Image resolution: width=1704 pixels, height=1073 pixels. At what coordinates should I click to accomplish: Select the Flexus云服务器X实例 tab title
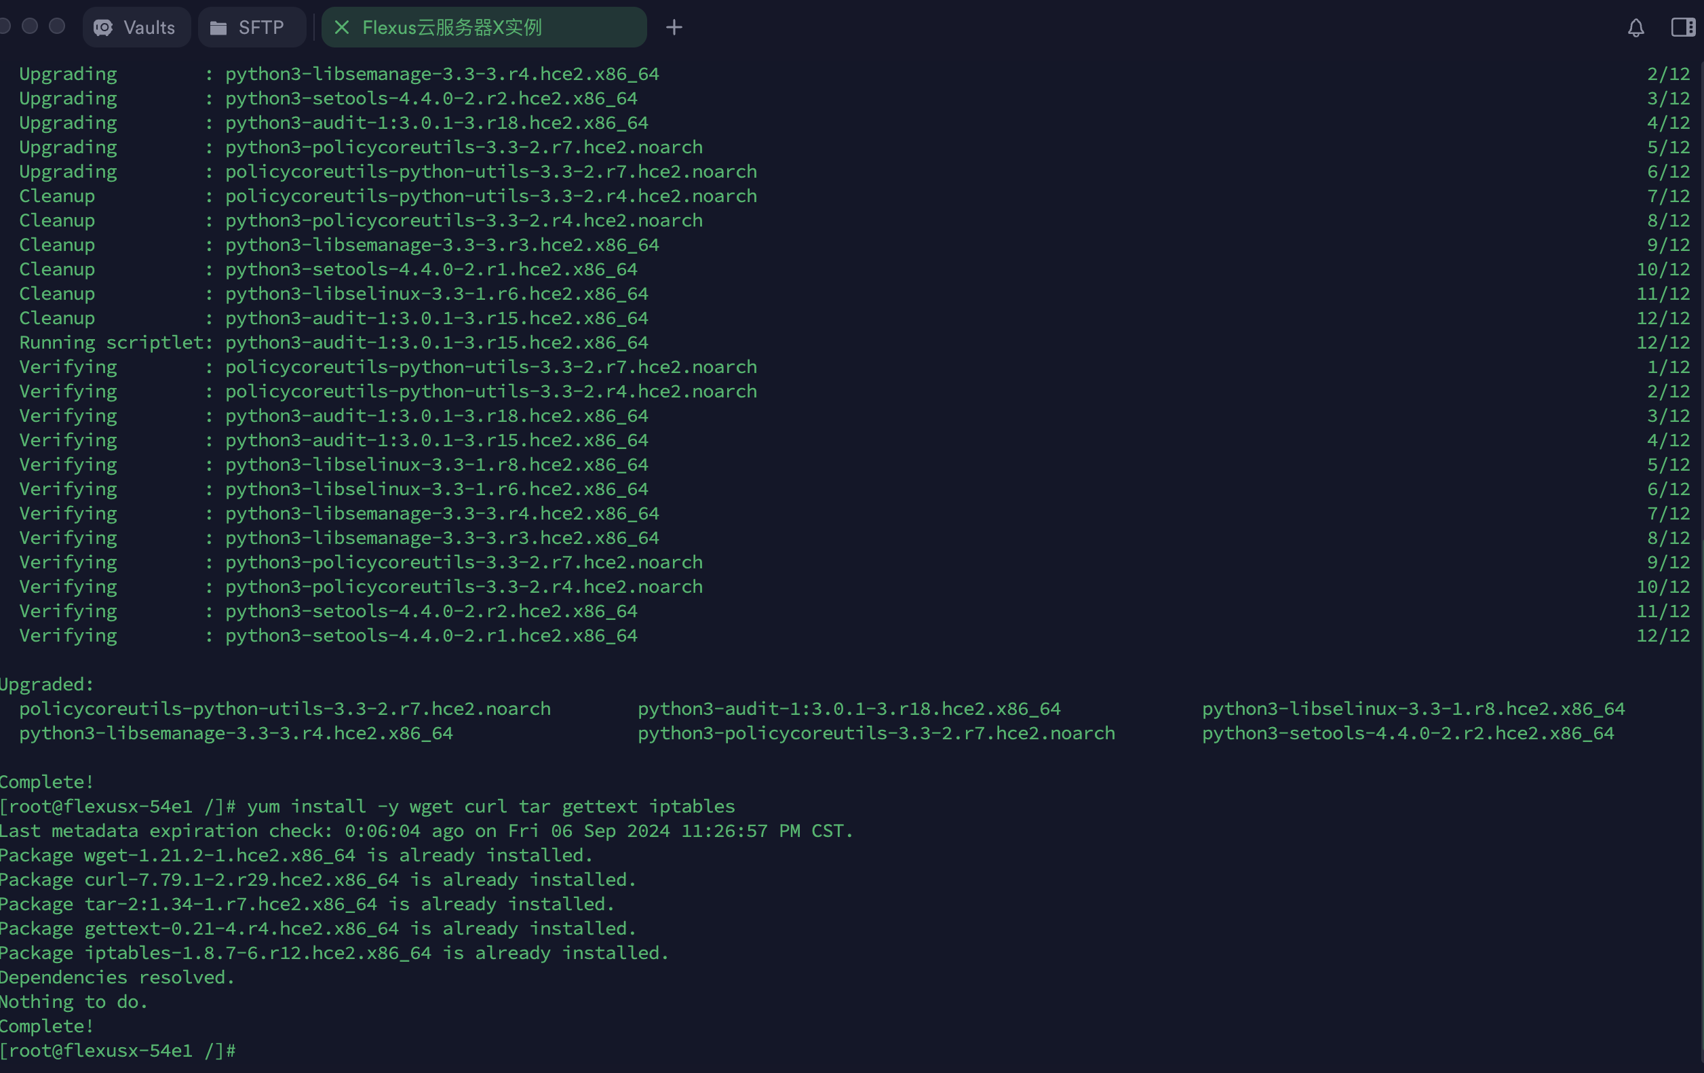pos(452,28)
